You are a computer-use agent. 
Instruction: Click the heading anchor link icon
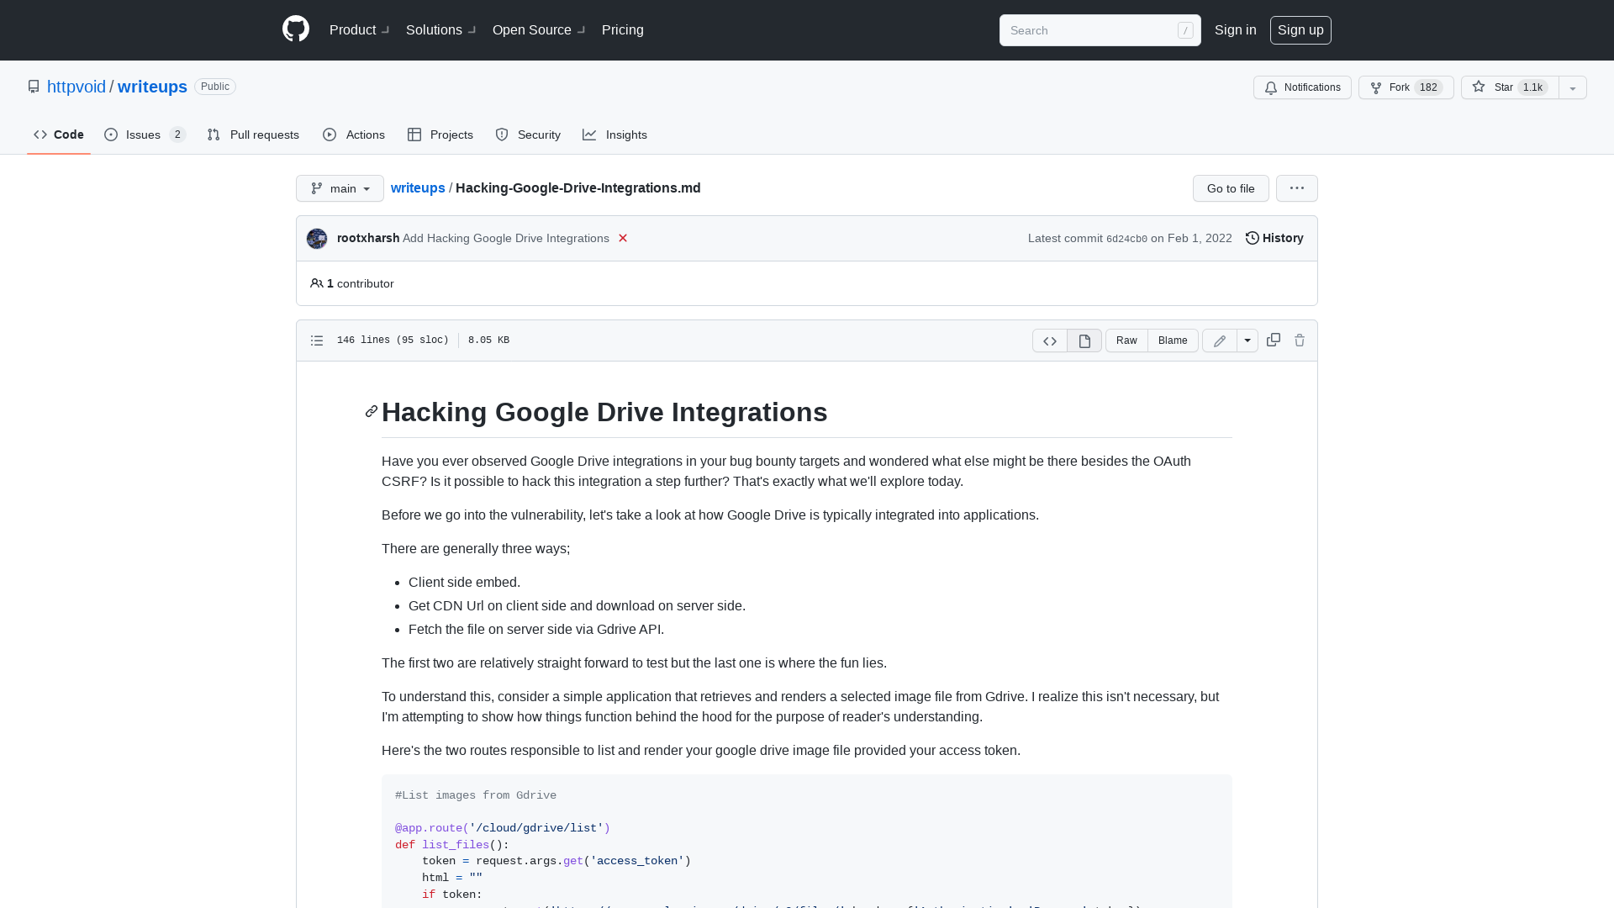tap(372, 411)
